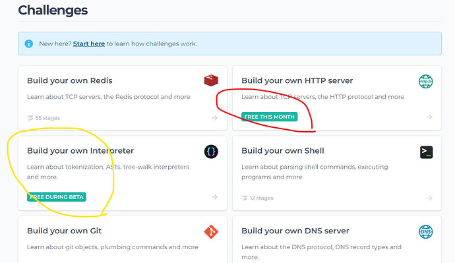Open Build your own HTTP server challenge

tap(297, 80)
